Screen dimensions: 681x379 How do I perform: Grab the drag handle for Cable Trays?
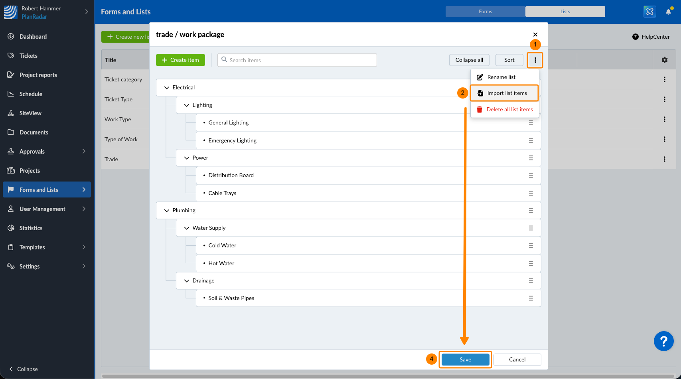[531, 193]
